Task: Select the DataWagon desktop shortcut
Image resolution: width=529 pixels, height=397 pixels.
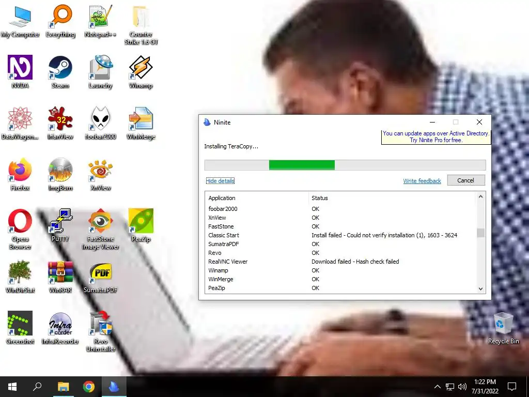Action: pyautogui.click(x=20, y=123)
